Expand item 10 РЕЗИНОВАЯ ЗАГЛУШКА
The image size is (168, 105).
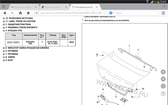[4, 18]
